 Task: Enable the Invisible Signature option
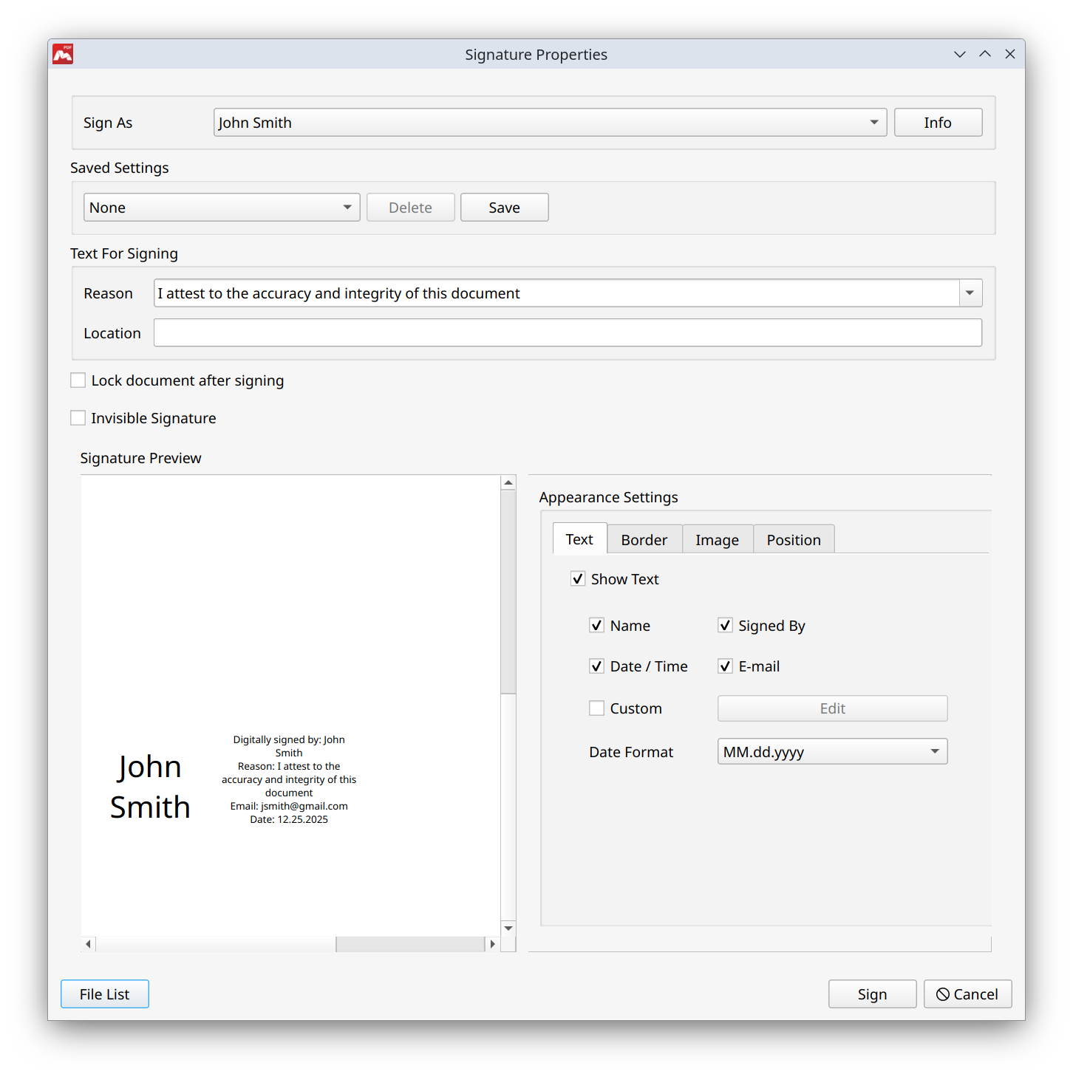tap(78, 417)
